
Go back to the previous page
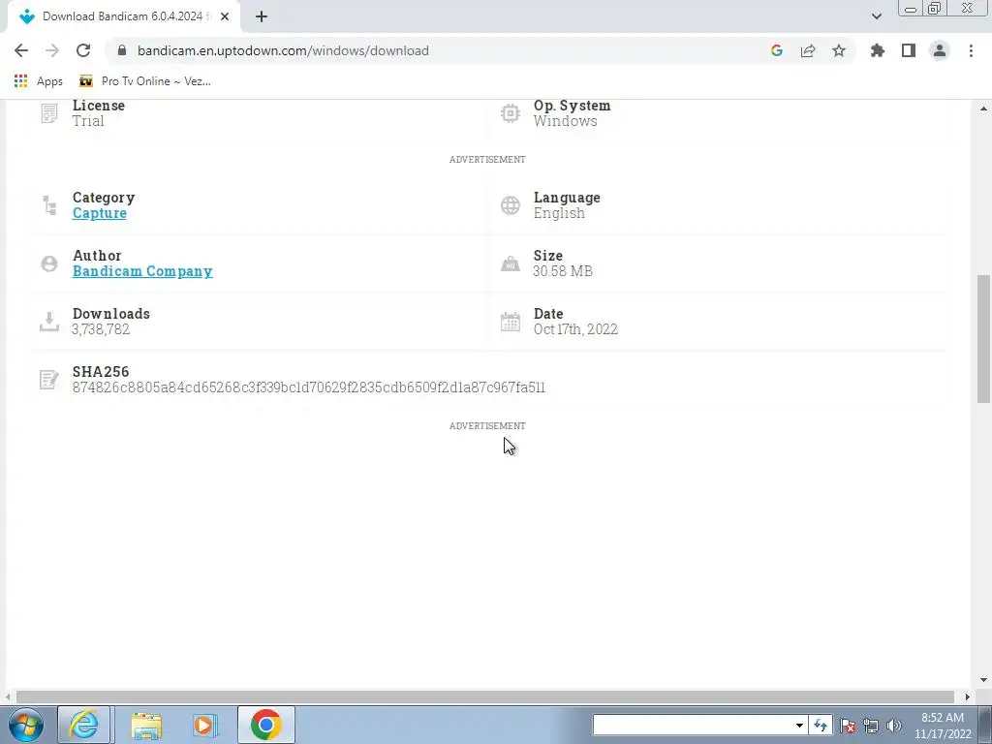tap(21, 50)
